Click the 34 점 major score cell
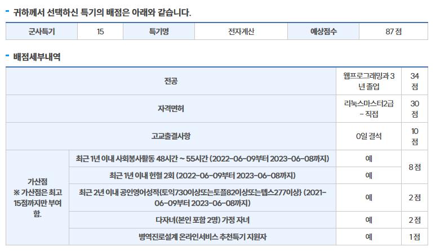440x251 pixels. 415,82
